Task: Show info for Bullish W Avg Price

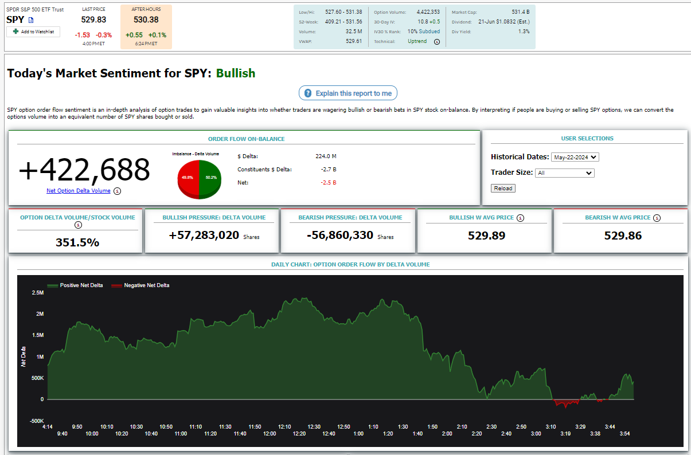Action: click(520, 218)
